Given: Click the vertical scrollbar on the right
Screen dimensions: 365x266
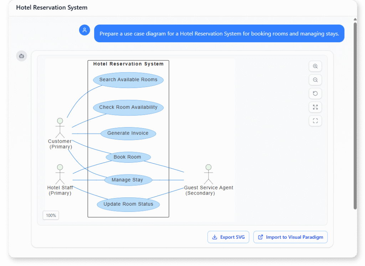Looking at the screenshot, I should tap(355, 114).
